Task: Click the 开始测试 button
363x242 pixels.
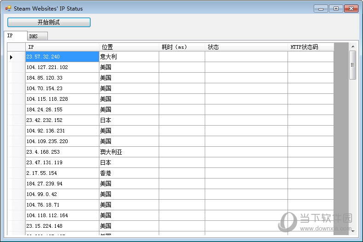Action: coord(49,22)
